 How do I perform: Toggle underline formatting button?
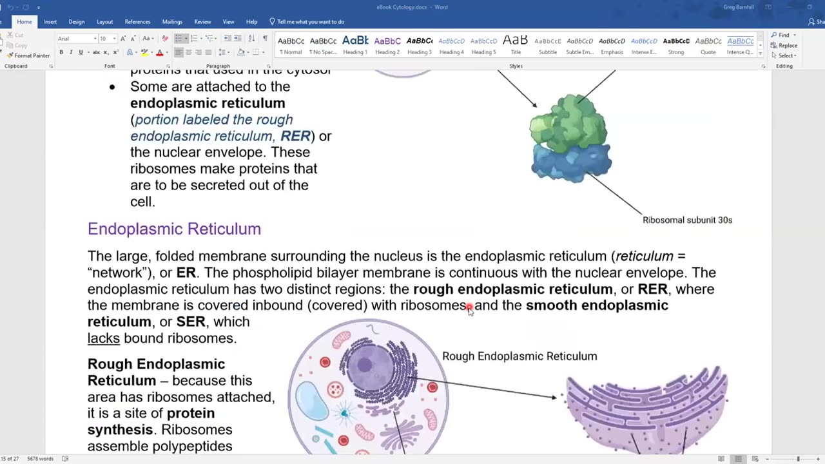[x=81, y=52]
